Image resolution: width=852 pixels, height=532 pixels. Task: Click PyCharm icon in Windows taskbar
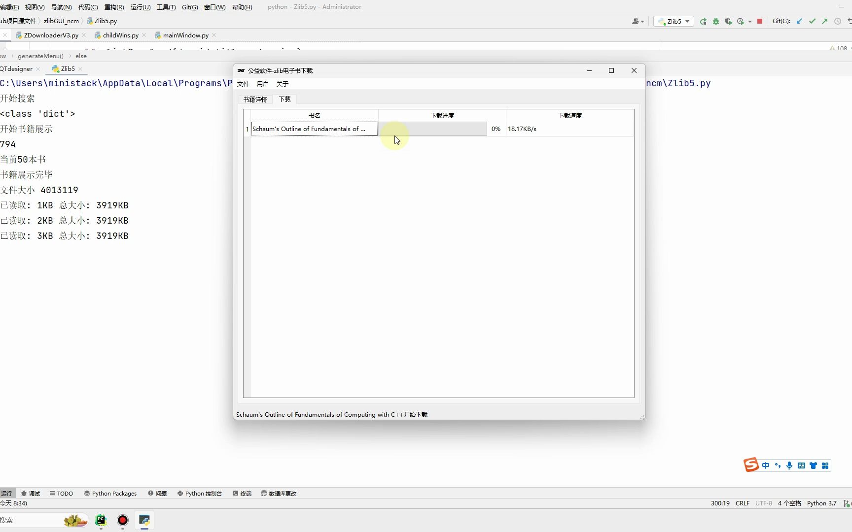coord(101,520)
